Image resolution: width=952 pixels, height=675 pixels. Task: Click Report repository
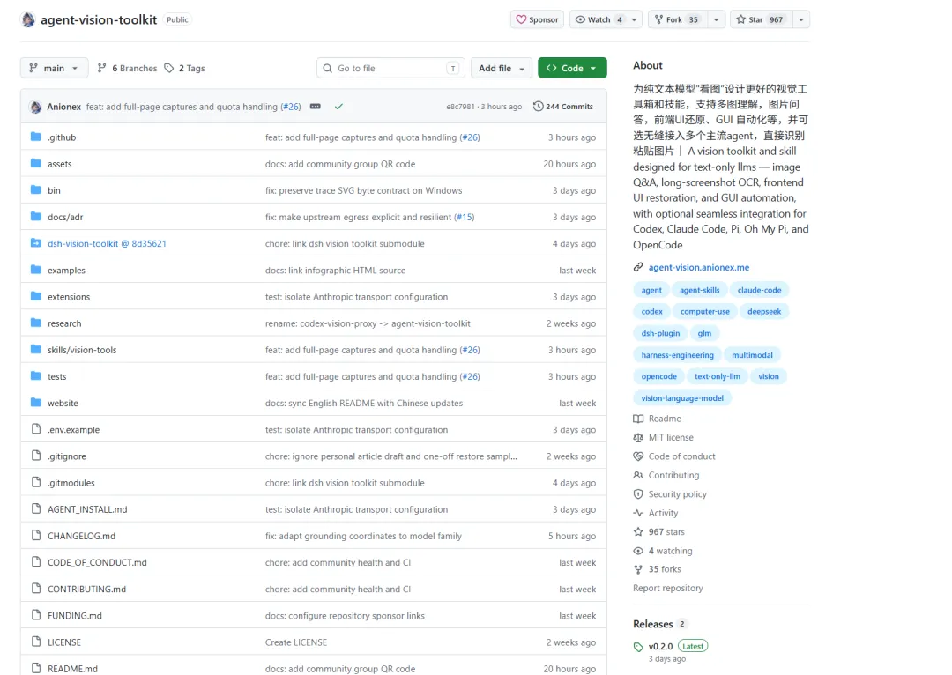click(x=668, y=588)
